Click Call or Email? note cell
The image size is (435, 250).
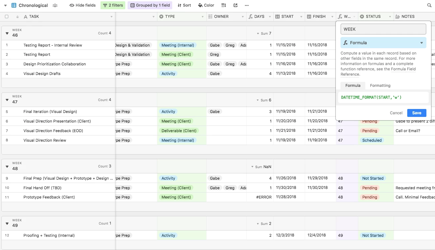click(415, 131)
